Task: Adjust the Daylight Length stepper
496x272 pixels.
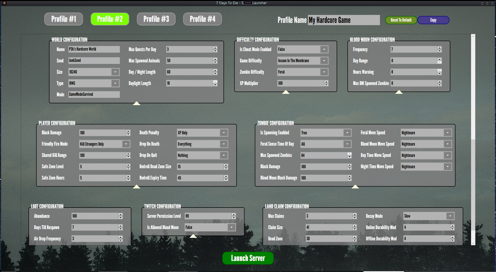Action: click(x=215, y=83)
